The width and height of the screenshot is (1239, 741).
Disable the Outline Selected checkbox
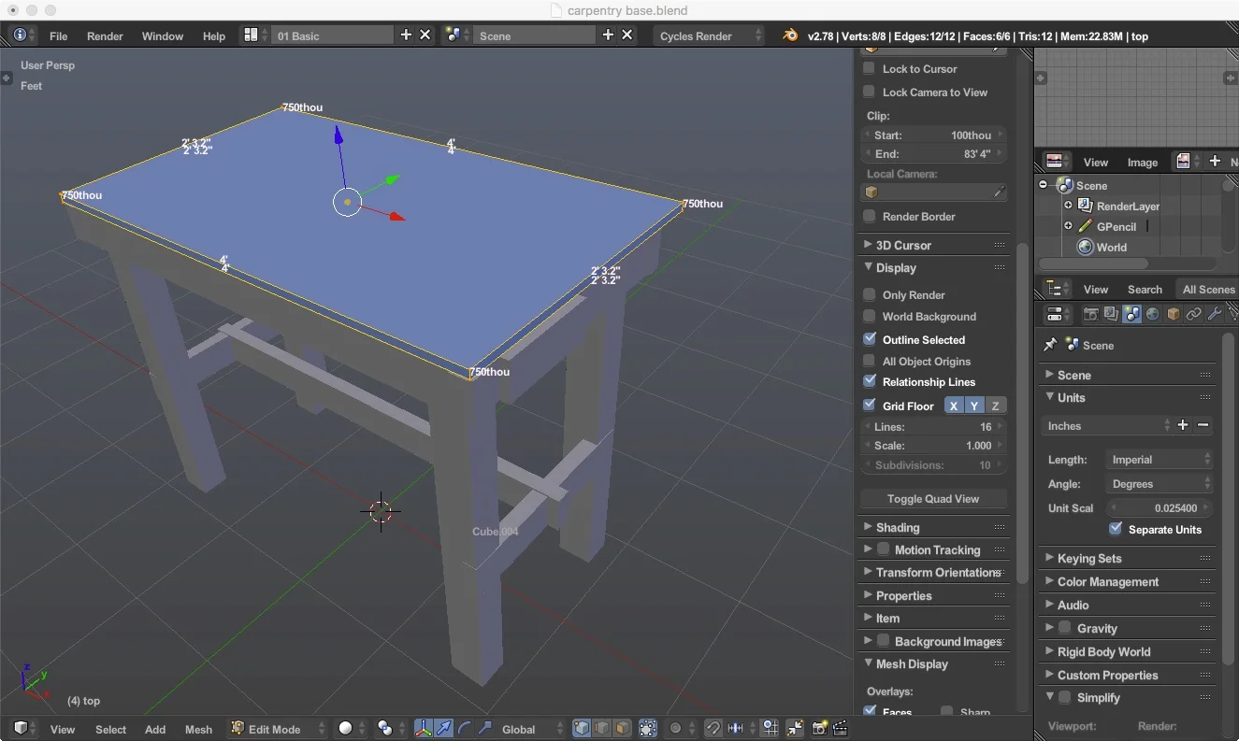869,339
